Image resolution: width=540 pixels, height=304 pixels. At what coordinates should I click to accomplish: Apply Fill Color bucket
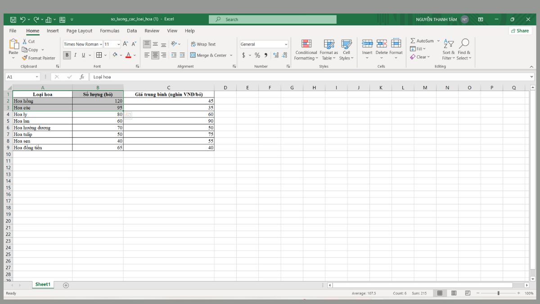pos(115,55)
